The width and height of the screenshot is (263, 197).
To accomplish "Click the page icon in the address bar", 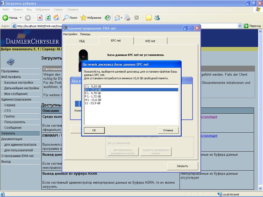I will coord(14,26).
